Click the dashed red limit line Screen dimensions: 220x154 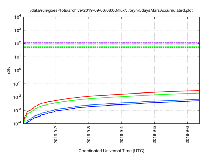(111, 48)
